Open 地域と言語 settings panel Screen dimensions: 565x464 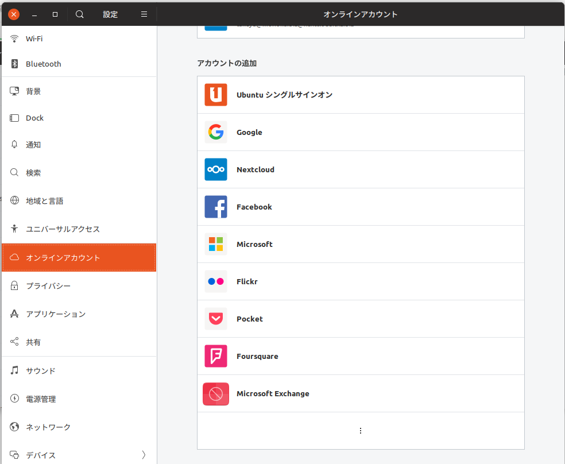(79, 200)
